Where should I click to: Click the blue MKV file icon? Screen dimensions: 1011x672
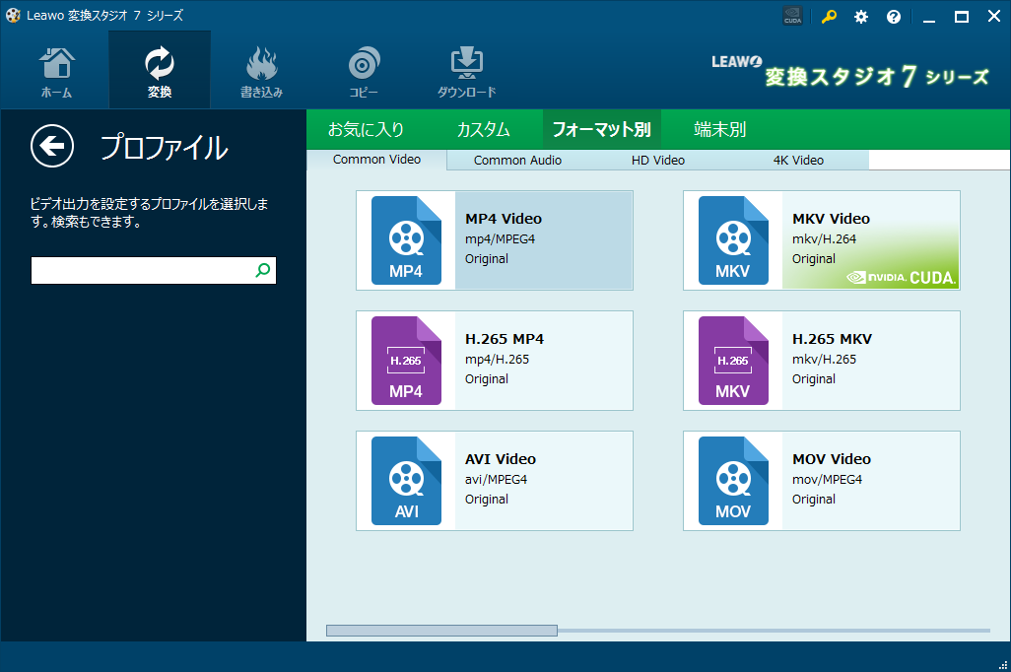(x=733, y=240)
